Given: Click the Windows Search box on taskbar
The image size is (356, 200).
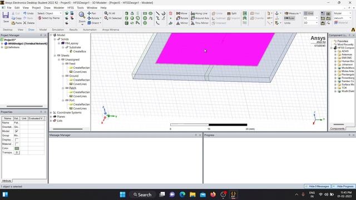Looking at the screenshot, I should point(142,194).
